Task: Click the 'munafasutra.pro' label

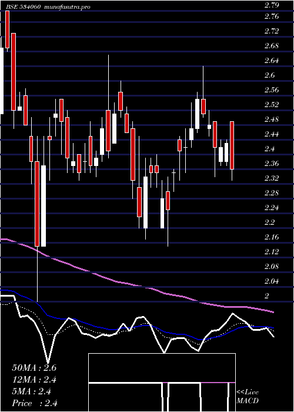Action: (x=68, y=7)
